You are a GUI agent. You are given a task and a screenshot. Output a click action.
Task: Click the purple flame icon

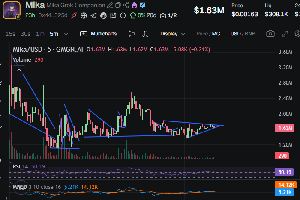[x=134, y=5]
